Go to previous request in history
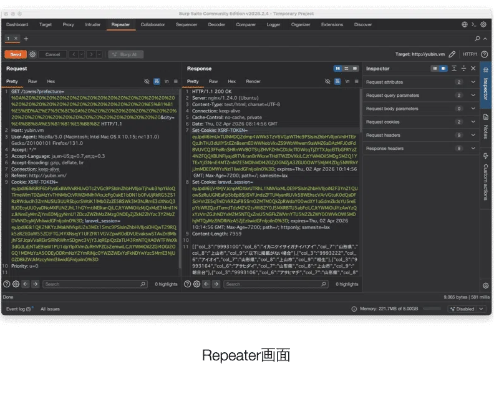 74,54
